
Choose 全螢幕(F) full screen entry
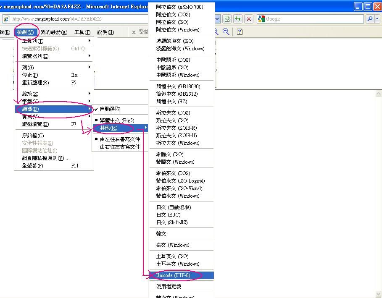(54, 166)
